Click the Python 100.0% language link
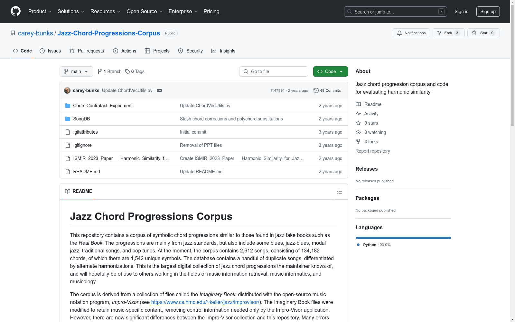515x322 pixels. click(x=374, y=245)
